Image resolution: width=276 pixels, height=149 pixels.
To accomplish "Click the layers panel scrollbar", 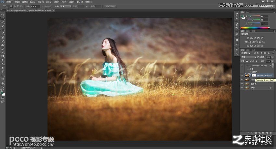I will tap(273, 65).
